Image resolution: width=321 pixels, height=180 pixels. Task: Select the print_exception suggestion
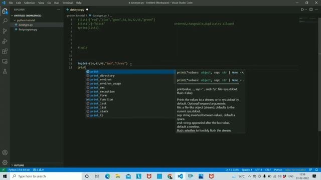pyautogui.click(x=130, y=91)
